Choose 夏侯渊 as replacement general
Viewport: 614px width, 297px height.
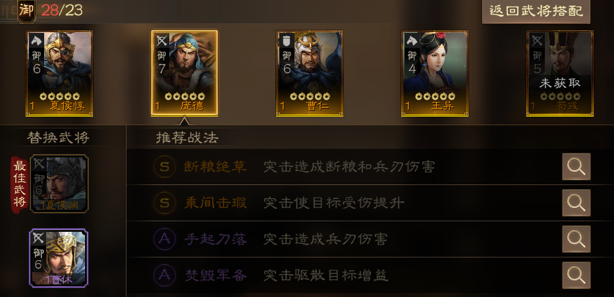[x=59, y=184]
